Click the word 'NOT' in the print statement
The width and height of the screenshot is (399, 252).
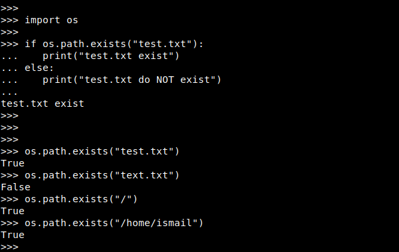[x=165, y=80]
